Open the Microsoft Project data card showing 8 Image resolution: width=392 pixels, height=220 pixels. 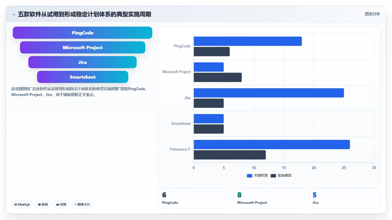point(269,198)
